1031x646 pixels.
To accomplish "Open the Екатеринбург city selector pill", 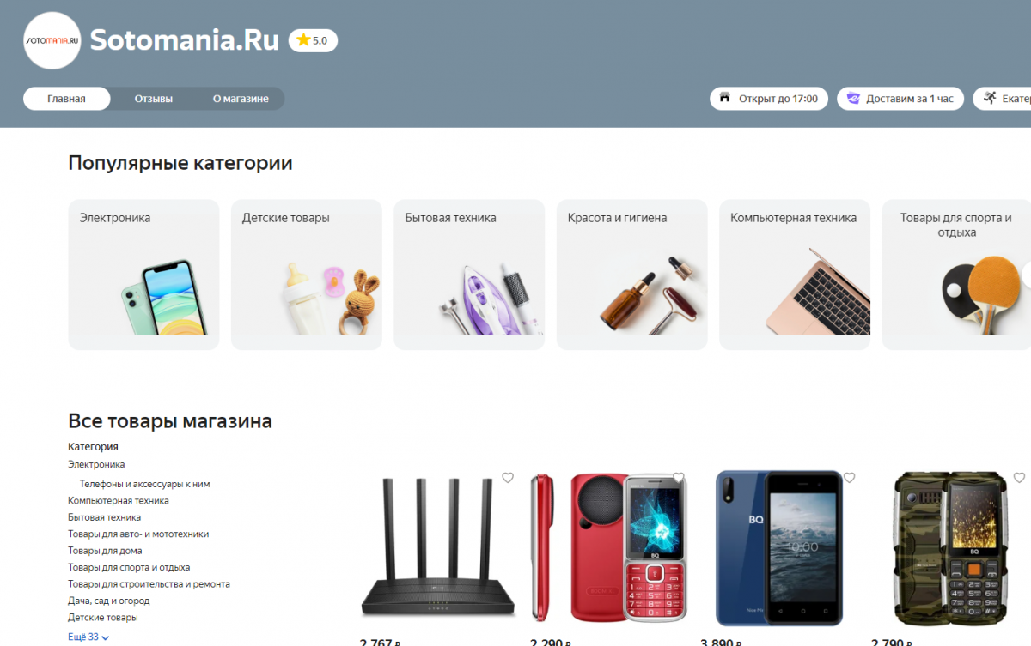I will tap(1002, 98).
